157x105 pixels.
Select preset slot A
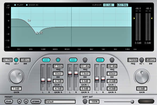19,102
